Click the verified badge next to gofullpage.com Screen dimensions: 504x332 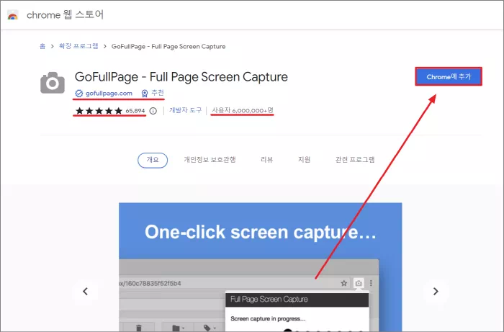78,94
